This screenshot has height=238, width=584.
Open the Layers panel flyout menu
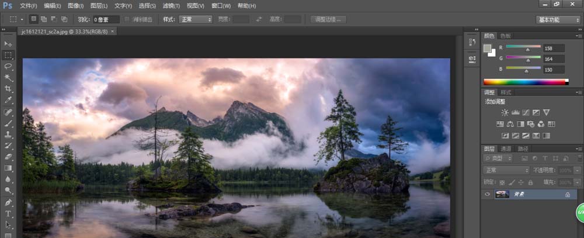[578, 149]
